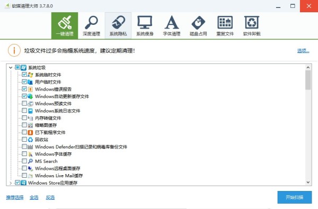Click the 内存转储文件 document icon
The image size is (318, 209).
[30, 118]
